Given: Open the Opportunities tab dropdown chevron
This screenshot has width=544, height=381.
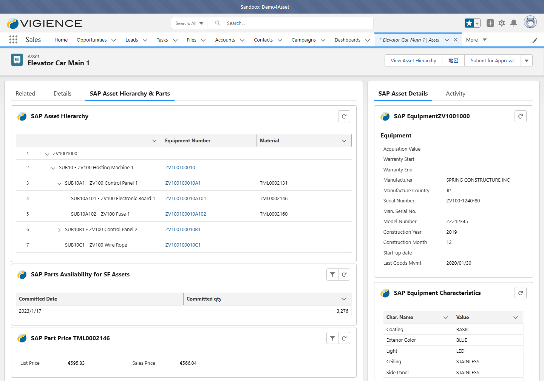Looking at the screenshot, I should coord(114,40).
